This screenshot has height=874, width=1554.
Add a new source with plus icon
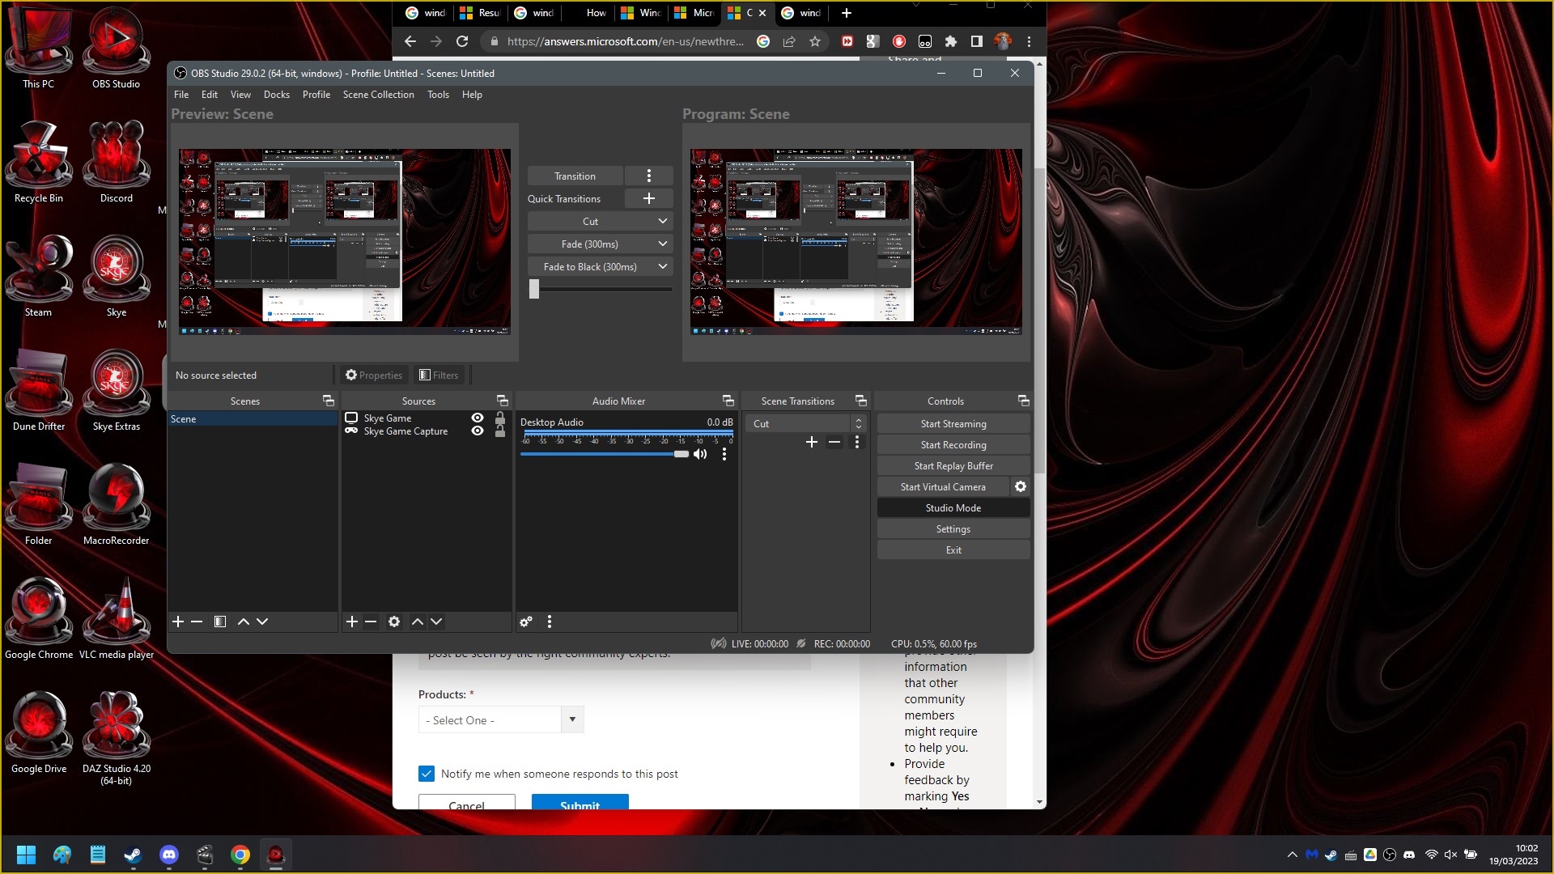(x=352, y=622)
